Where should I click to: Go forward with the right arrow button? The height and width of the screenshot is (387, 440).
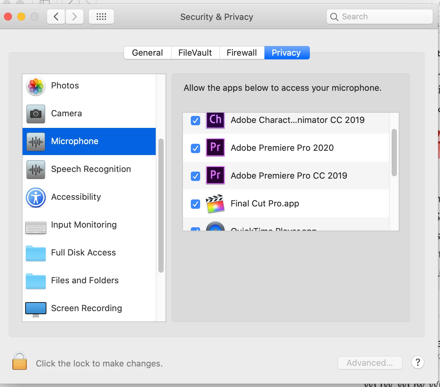click(x=75, y=17)
